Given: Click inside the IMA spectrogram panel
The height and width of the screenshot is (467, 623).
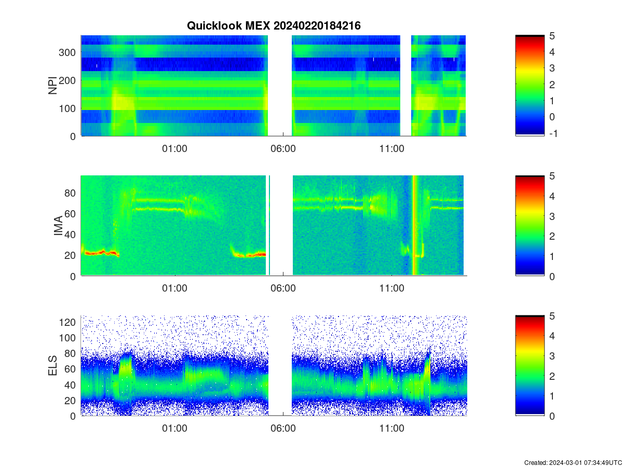Looking at the screenshot, I should [x=273, y=226].
